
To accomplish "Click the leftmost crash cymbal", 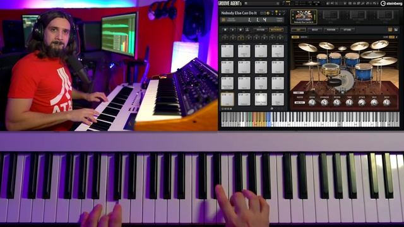I will [x=307, y=48].
